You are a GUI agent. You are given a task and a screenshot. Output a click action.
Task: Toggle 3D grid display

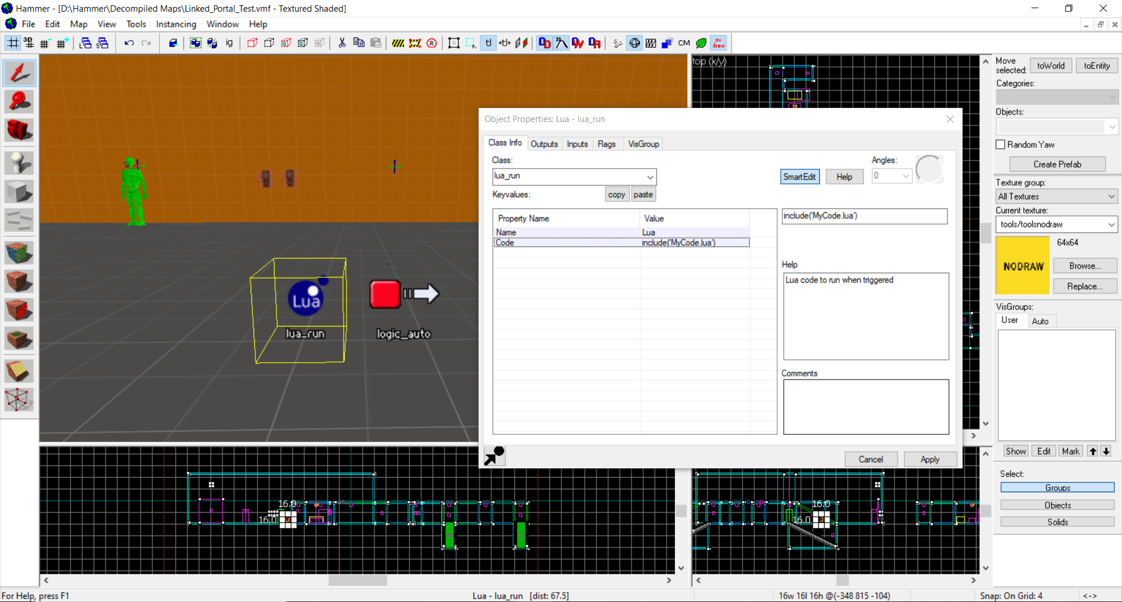click(28, 43)
